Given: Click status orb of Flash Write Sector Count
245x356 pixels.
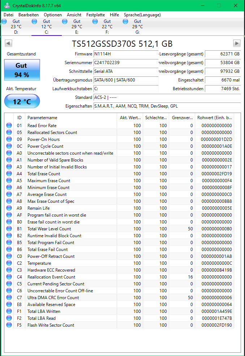Looking at the screenshot, I should pyautogui.click(x=9, y=325).
